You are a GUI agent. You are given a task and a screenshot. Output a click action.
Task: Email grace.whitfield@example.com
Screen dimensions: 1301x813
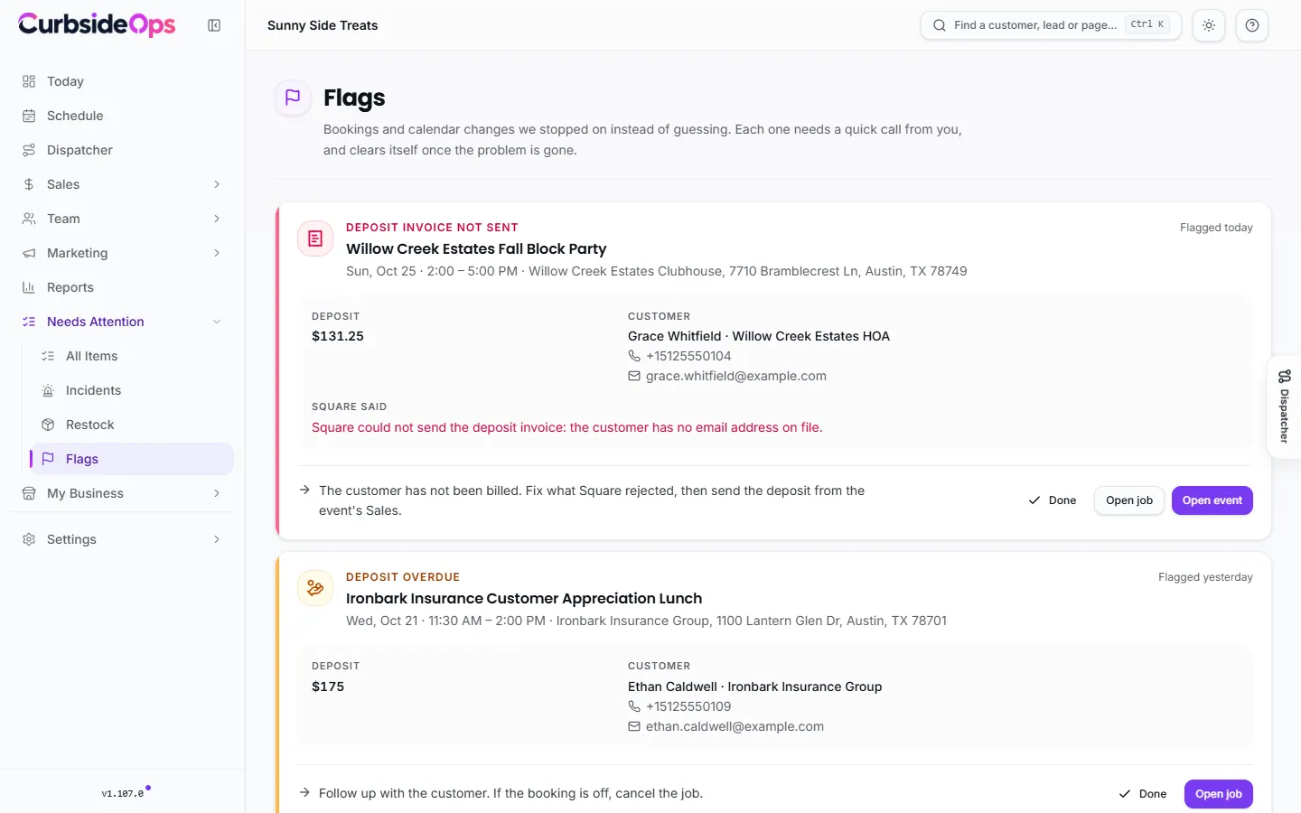coord(736,376)
